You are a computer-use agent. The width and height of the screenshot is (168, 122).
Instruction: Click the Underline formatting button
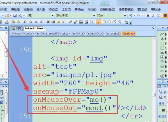158,16
